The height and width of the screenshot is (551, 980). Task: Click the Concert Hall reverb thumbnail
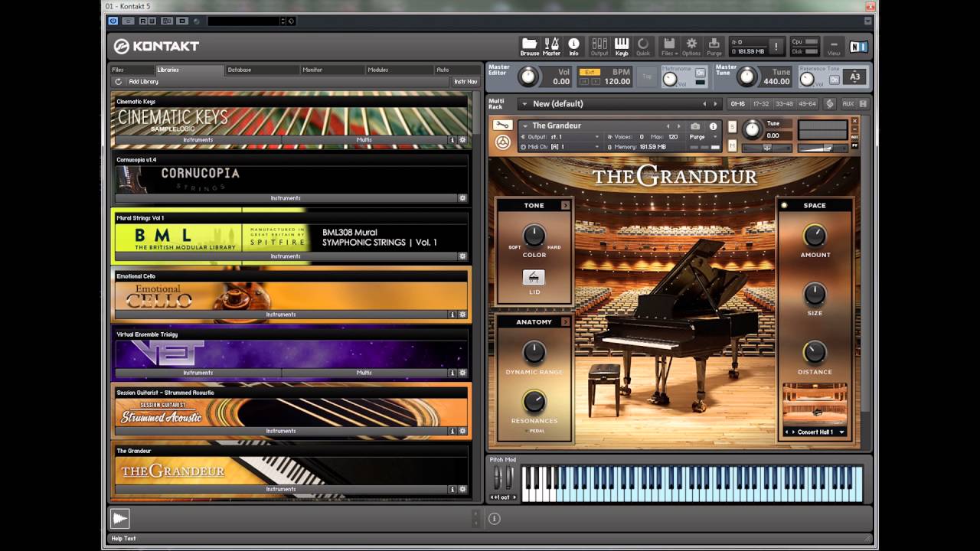tap(815, 406)
